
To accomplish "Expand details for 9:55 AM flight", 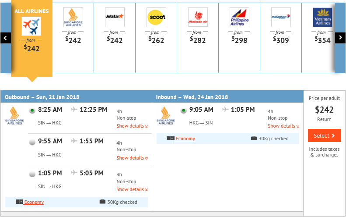I will (132, 158).
